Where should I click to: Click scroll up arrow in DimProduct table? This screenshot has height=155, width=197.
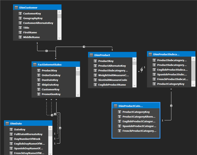pos(134,60)
